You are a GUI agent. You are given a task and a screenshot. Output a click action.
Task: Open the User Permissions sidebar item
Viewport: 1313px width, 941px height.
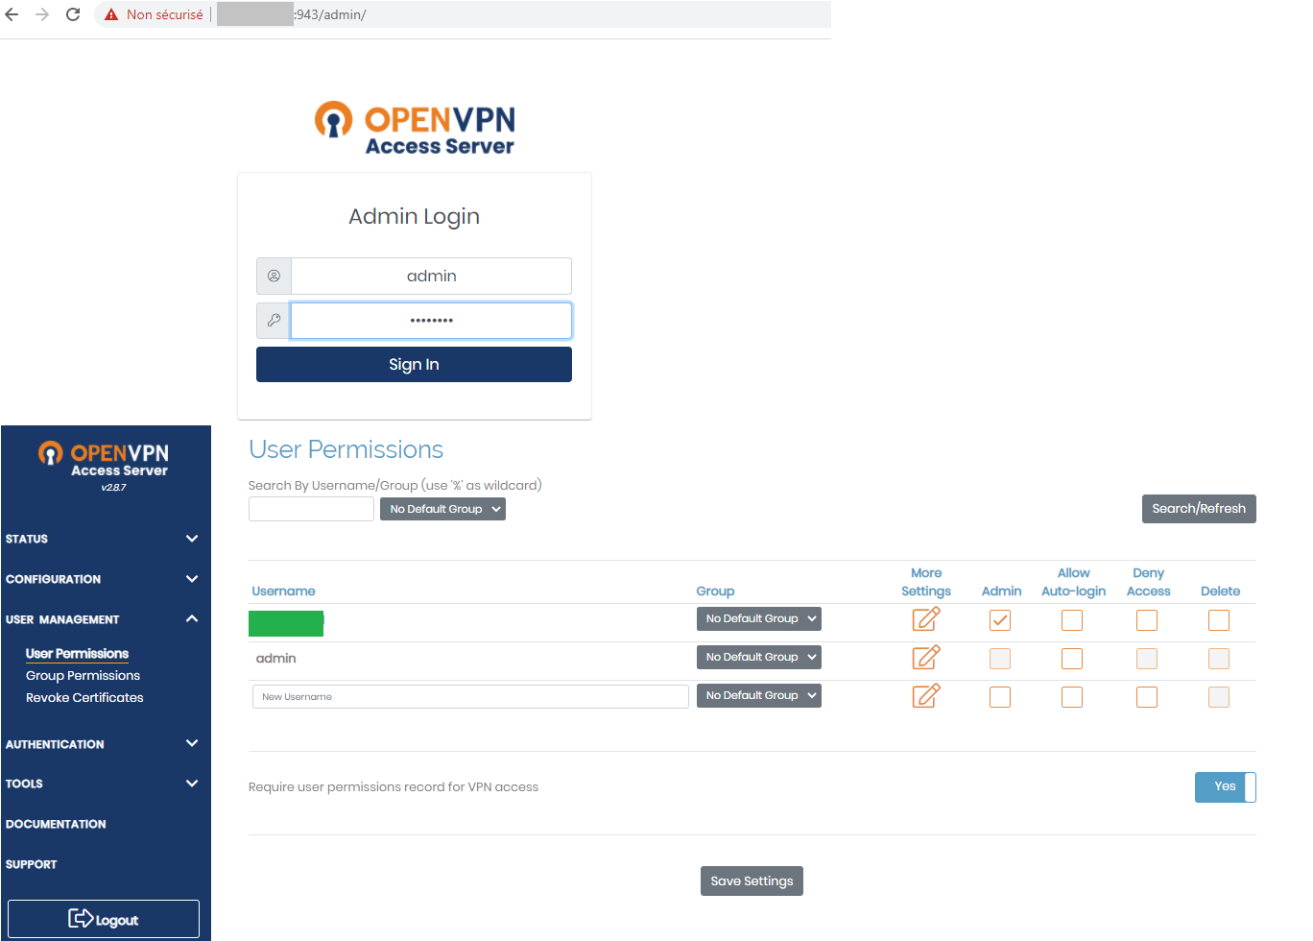pyautogui.click(x=77, y=654)
